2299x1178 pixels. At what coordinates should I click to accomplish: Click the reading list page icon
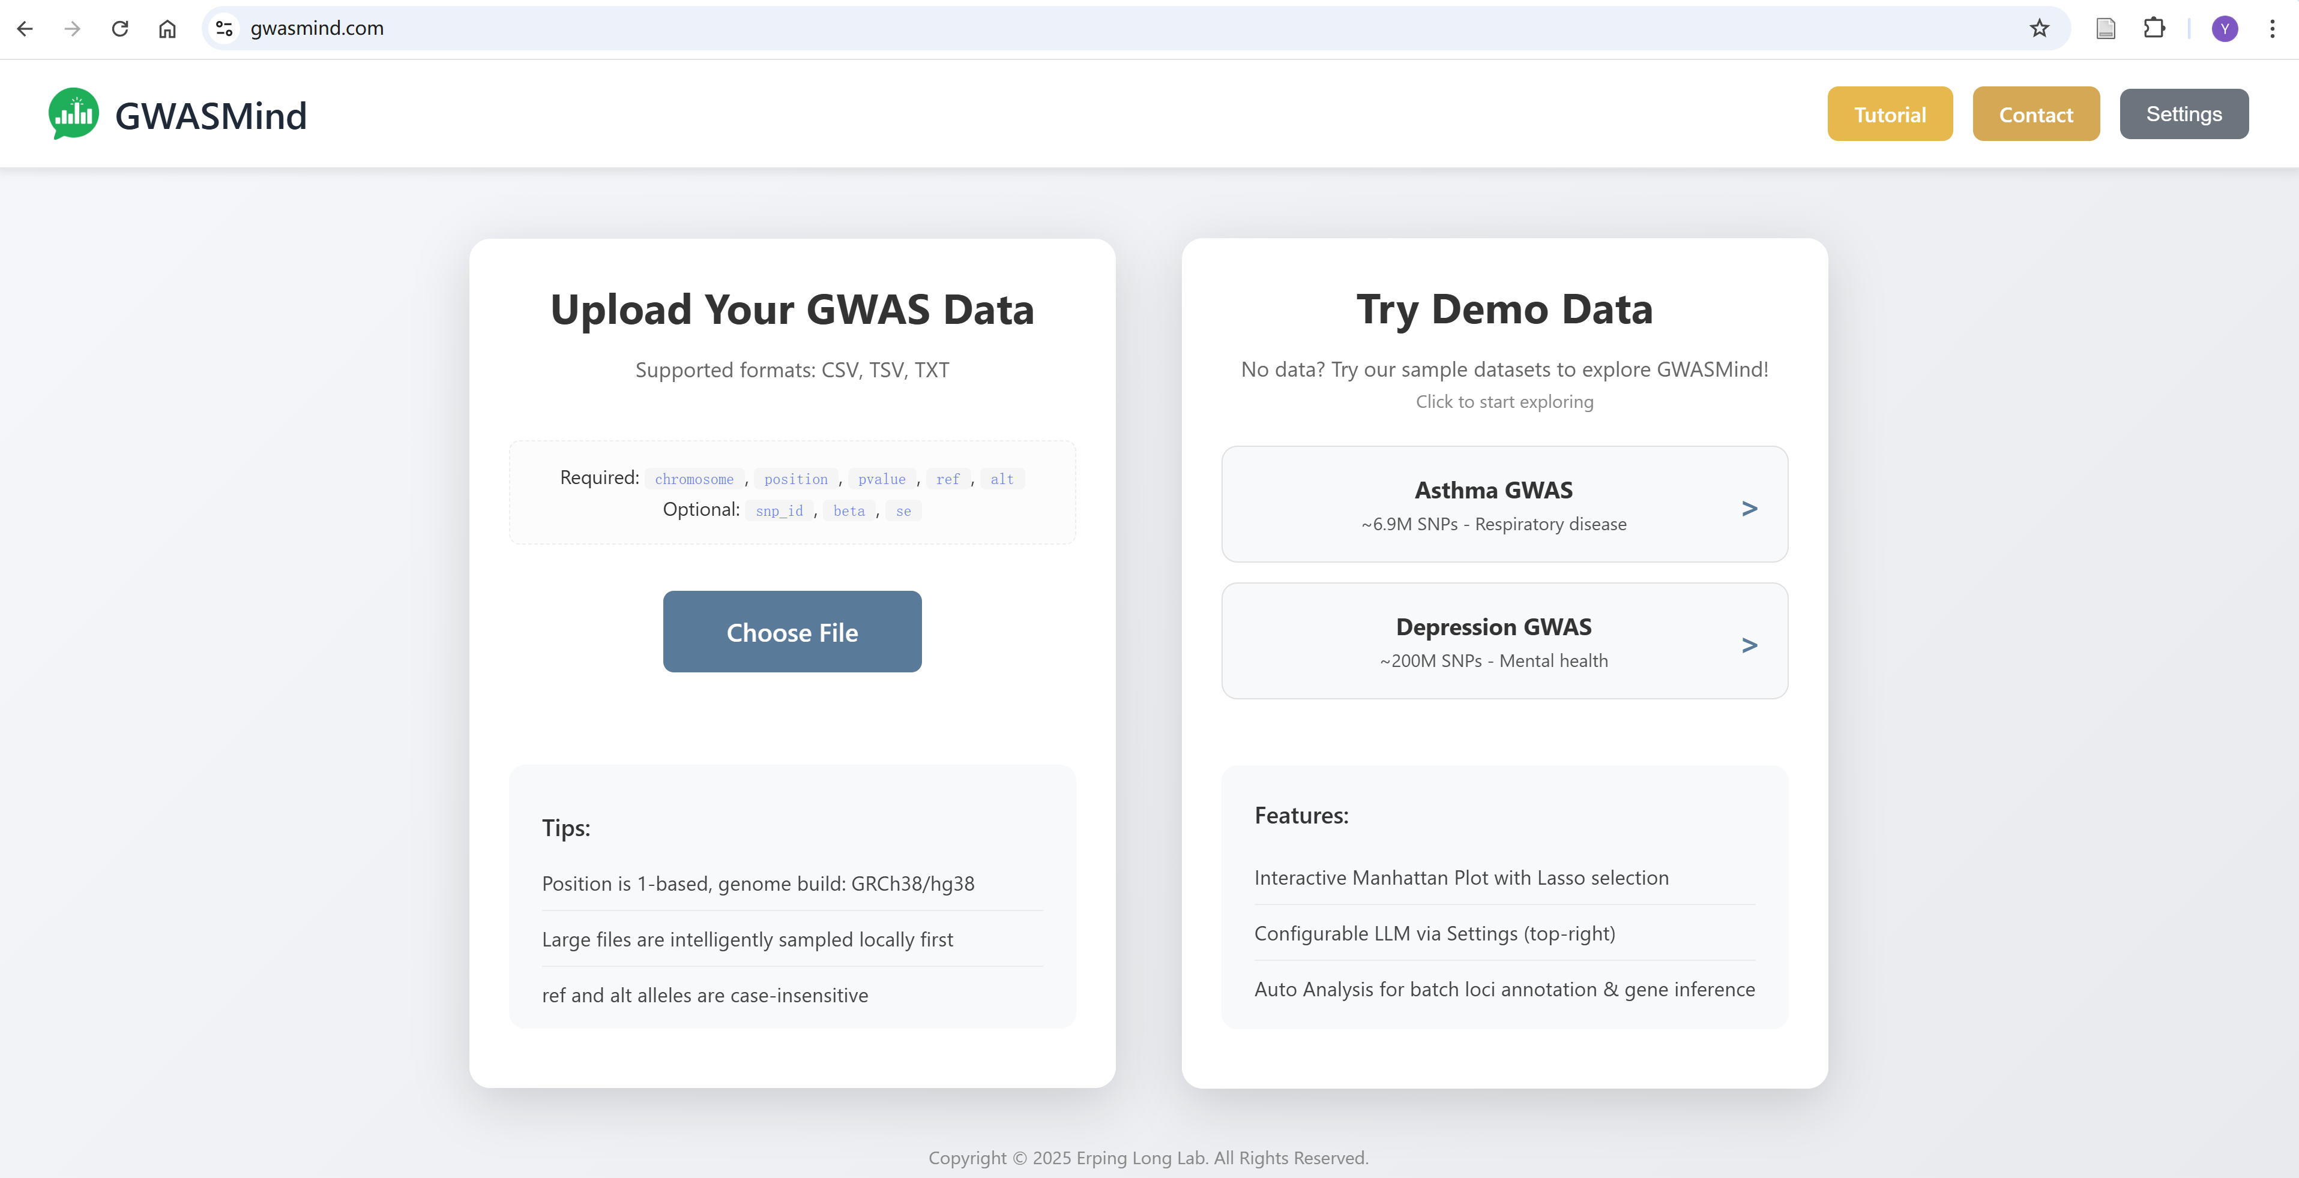tap(2106, 29)
